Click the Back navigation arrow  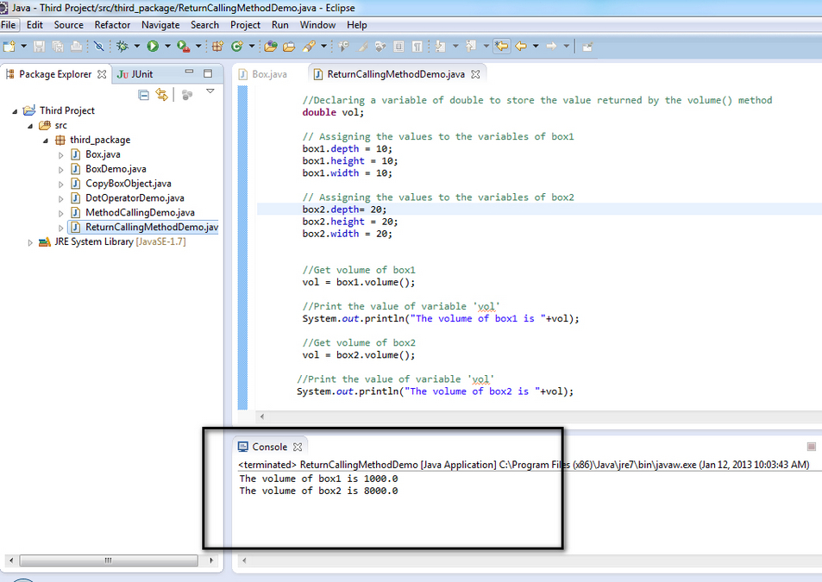[521, 47]
